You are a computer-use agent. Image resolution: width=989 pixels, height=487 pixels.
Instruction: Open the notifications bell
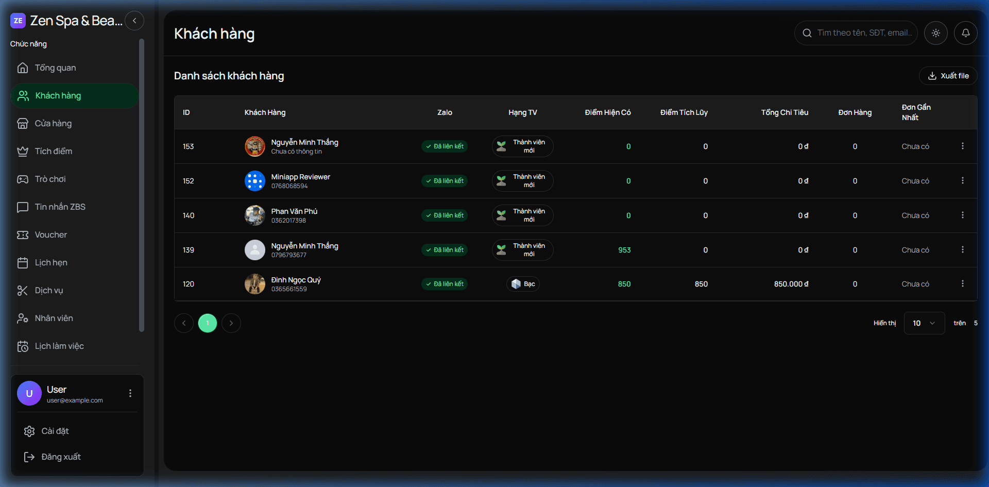tap(965, 33)
